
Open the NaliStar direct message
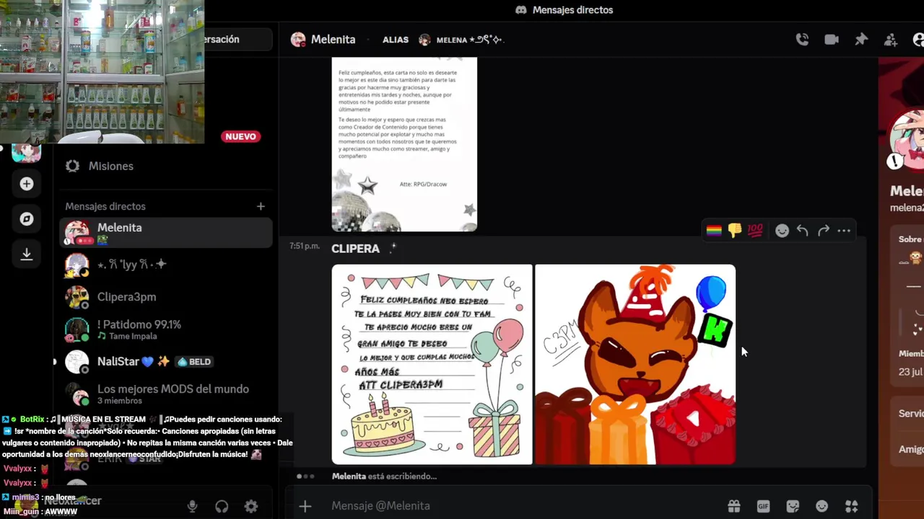pos(165,361)
